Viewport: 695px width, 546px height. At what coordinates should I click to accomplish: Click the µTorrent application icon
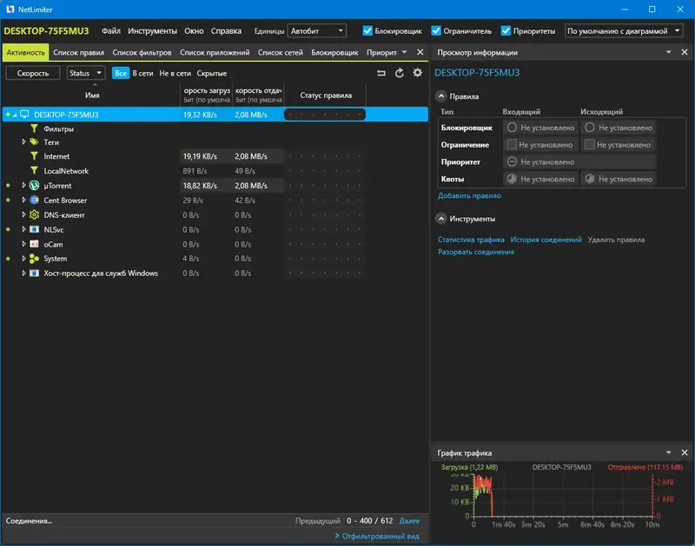pyautogui.click(x=34, y=186)
